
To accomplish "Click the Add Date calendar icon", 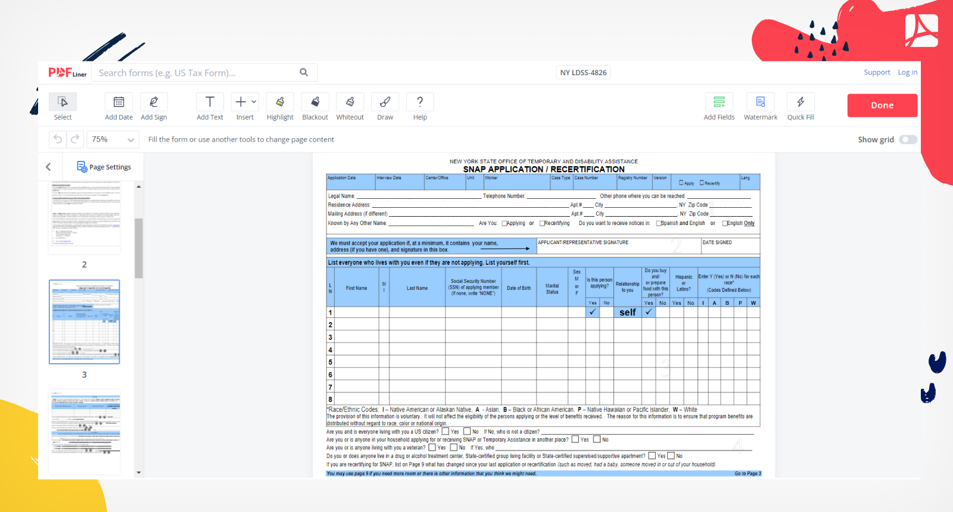I will [x=119, y=102].
